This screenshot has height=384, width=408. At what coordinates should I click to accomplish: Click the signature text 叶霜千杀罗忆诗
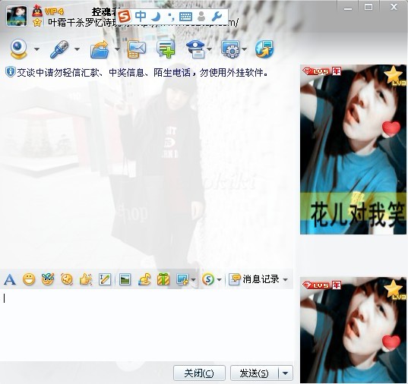(81, 23)
